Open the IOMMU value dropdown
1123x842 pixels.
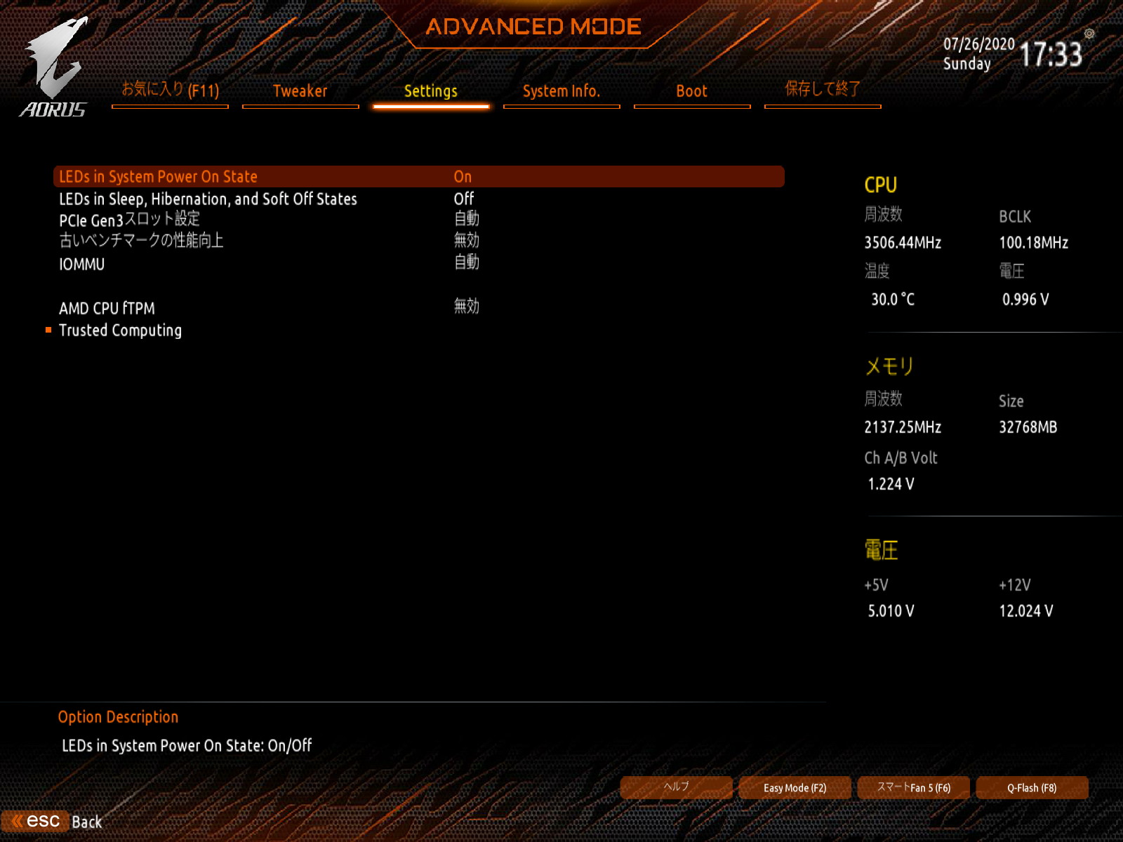(x=466, y=262)
